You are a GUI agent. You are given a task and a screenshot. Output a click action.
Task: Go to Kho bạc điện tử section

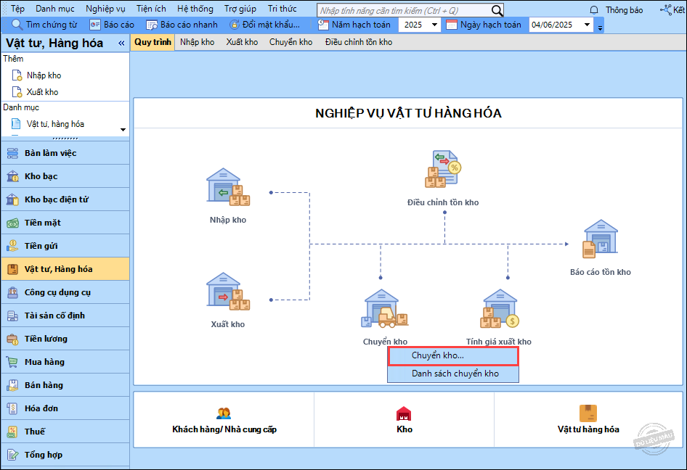[x=65, y=199]
